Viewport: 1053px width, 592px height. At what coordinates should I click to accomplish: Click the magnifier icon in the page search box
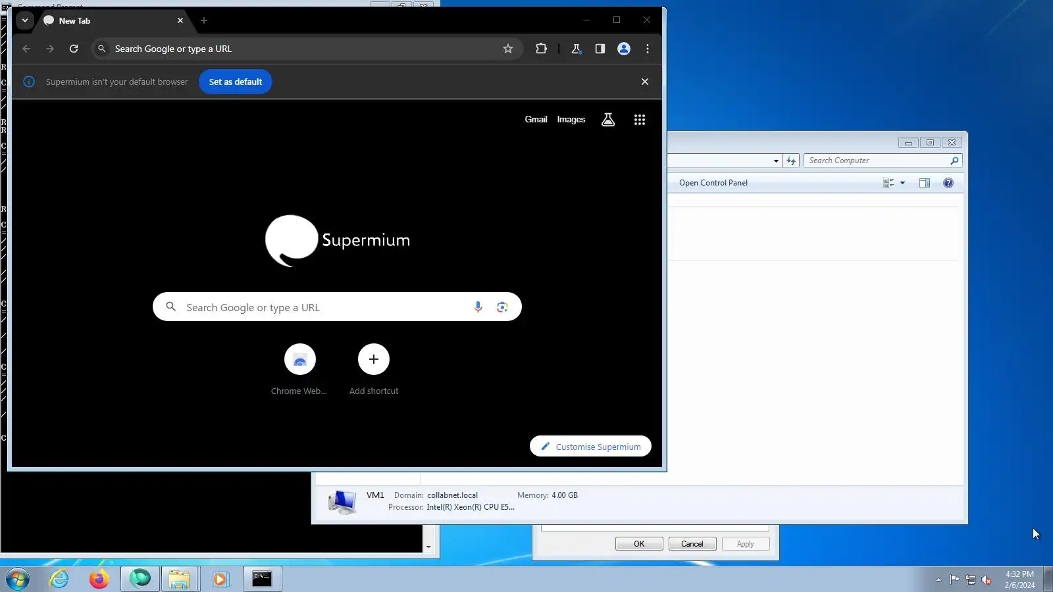[171, 307]
